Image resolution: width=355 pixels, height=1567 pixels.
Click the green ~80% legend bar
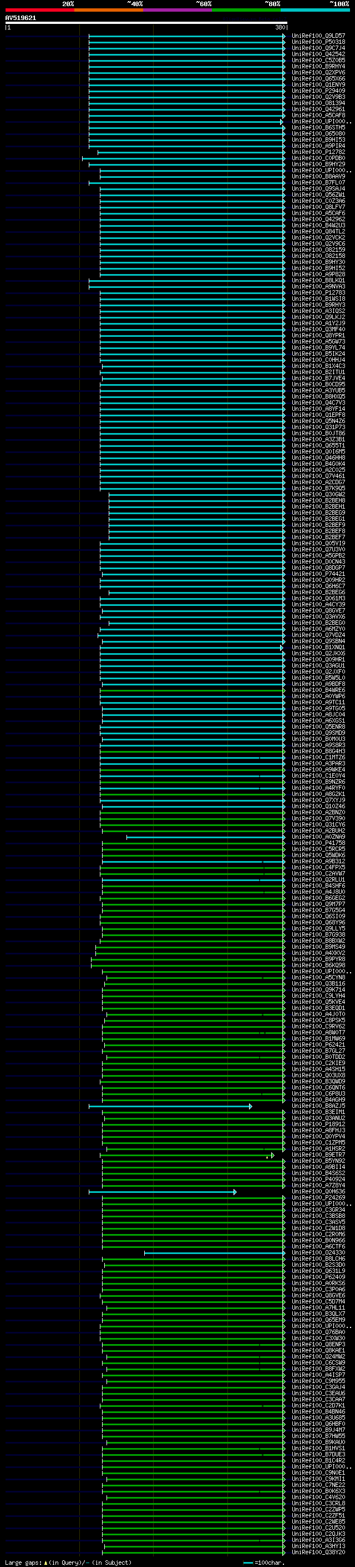(x=246, y=10)
